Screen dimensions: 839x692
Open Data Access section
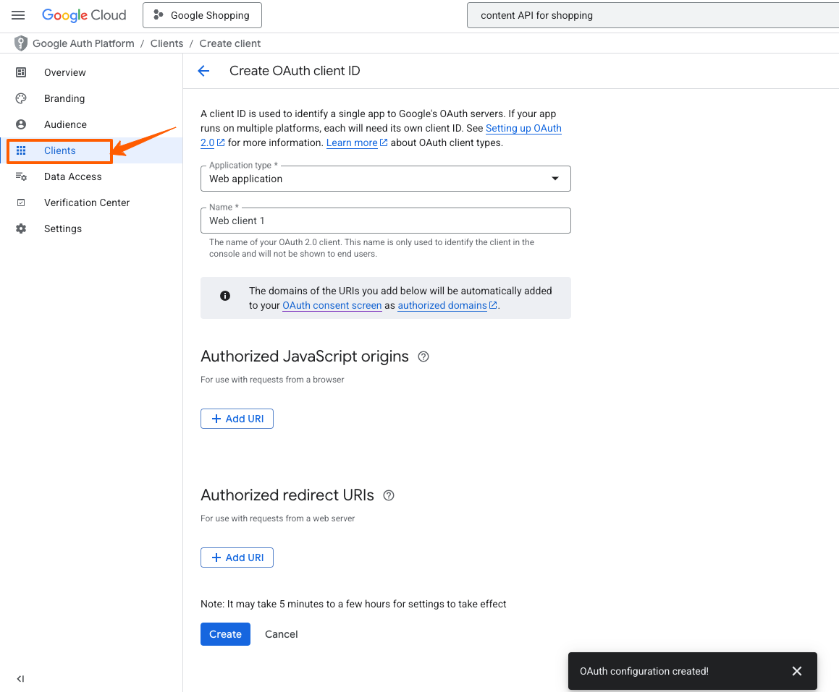[x=72, y=176]
